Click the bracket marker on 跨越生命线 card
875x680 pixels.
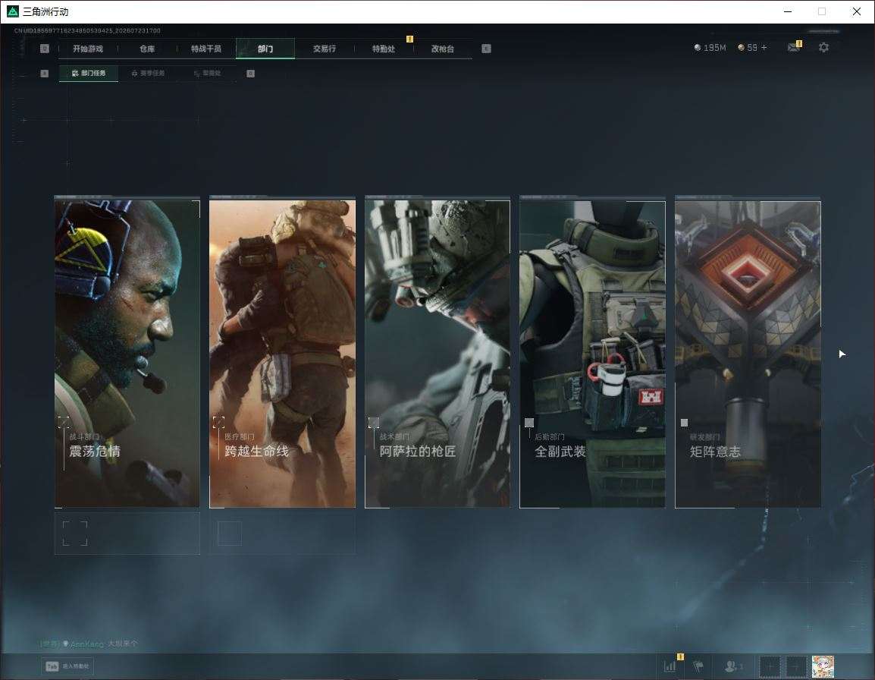pyautogui.click(x=218, y=423)
